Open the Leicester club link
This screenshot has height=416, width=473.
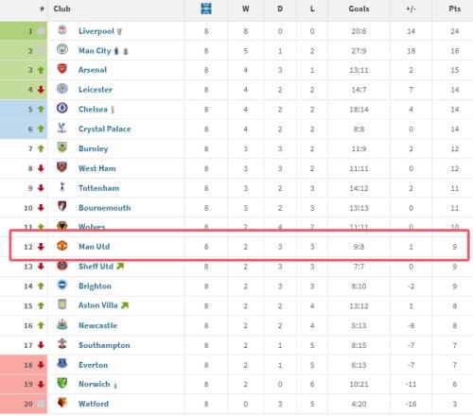[96, 90]
